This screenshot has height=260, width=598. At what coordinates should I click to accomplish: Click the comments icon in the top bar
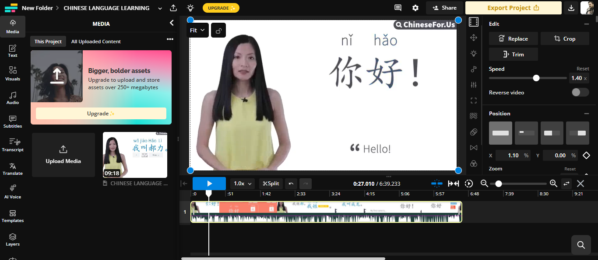pos(397,7)
